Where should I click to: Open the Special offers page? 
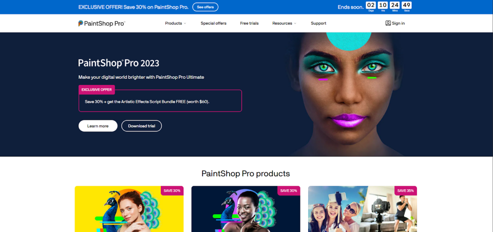point(213,23)
